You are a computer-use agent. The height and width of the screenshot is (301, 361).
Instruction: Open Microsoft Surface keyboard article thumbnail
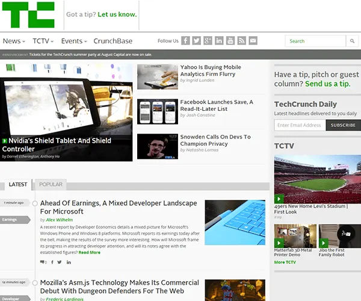pyautogui.click(x=235, y=222)
